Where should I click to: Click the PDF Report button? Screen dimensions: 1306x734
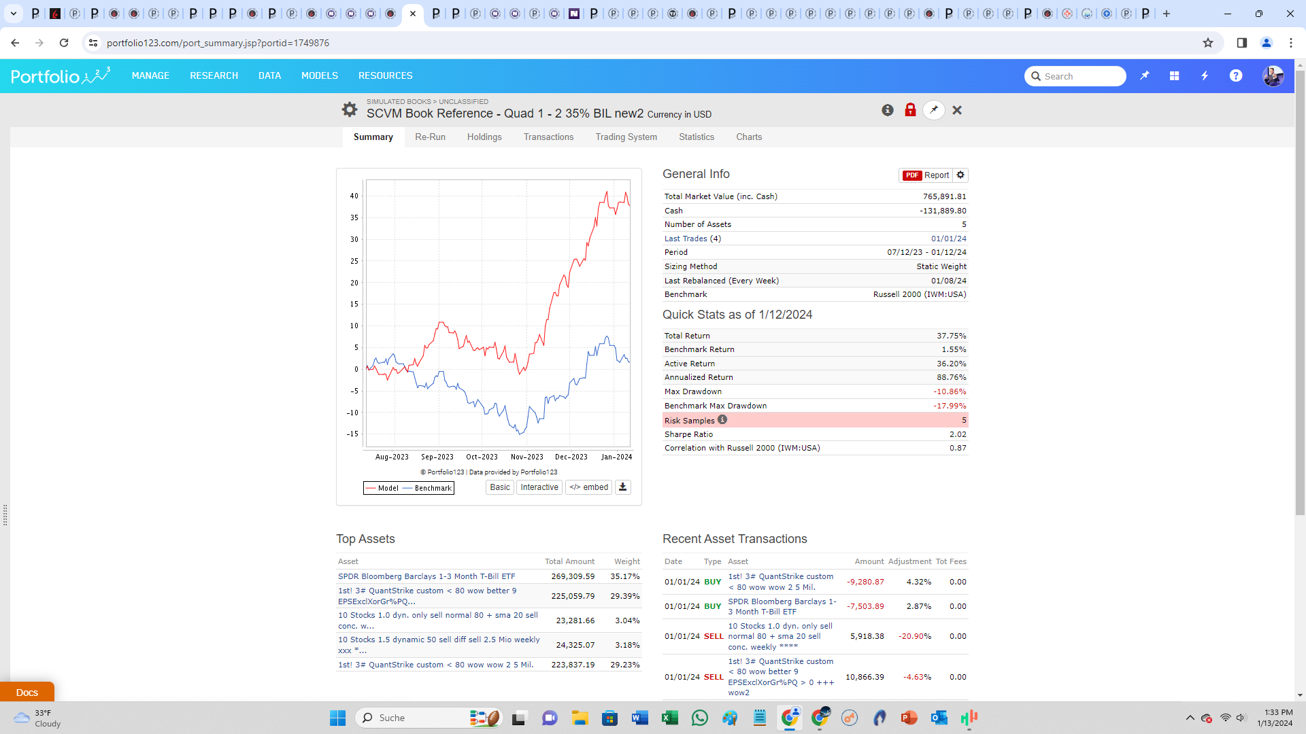tap(926, 175)
